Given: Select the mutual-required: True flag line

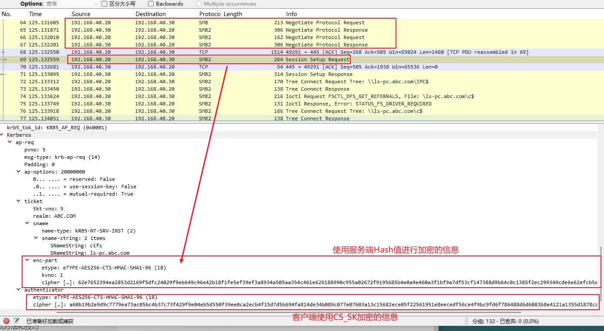Looking at the screenshot, I should click(x=83, y=194).
